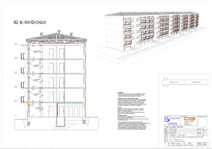Image resolution: width=212 pixels, height=149 pixels.
Task: Click the empty stamp circle in title block
Action: click(203, 123)
